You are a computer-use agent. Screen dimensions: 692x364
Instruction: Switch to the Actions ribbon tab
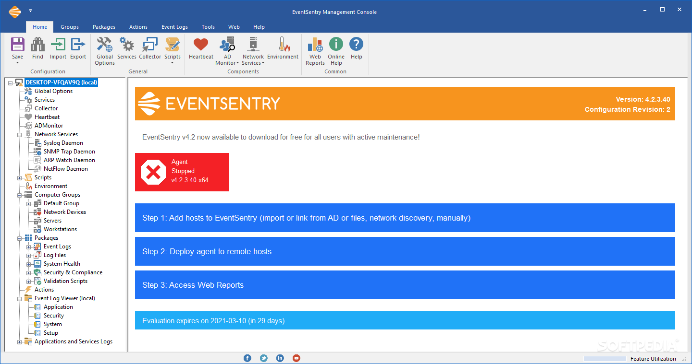pos(138,27)
